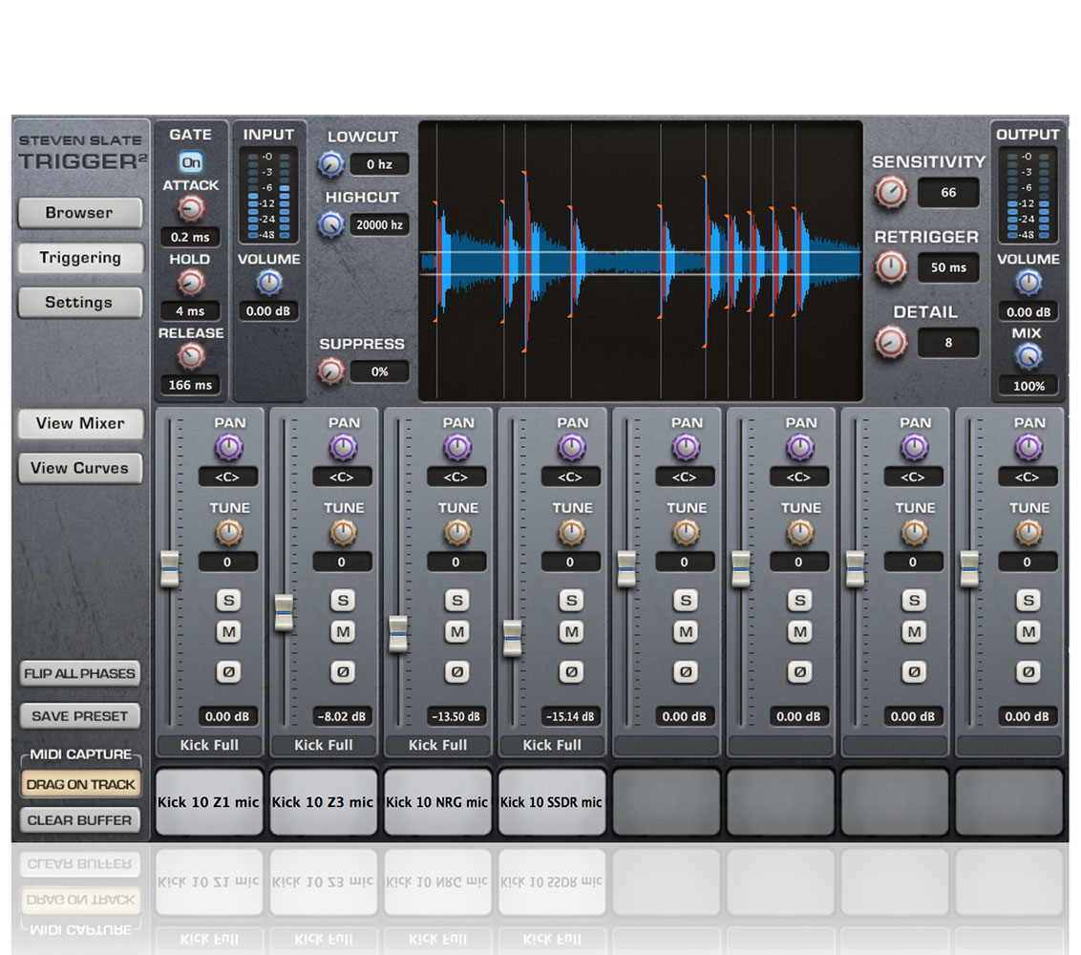Click the -13.50 dB level readout
The width and height of the screenshot is (1081, 955).
pyautogui.click(x=456, y=716)
